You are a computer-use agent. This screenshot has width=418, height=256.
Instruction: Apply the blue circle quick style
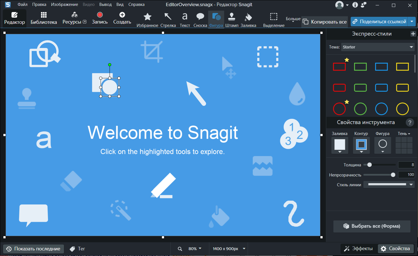coord(382,109)
